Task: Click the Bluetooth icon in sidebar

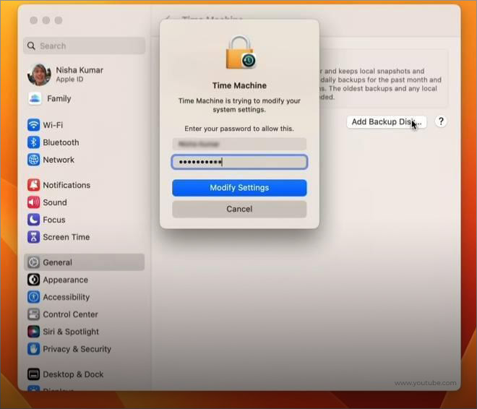Action: 33,142
